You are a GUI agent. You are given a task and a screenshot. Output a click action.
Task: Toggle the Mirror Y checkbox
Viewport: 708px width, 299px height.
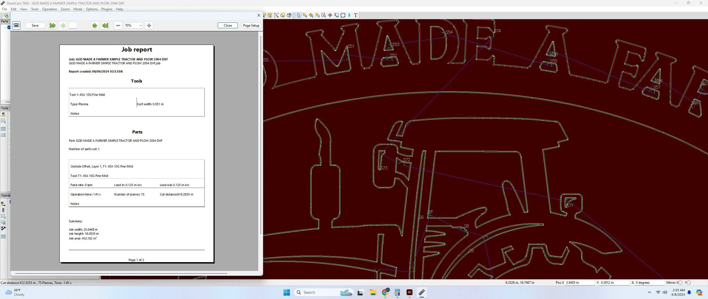tap(689, 283)
